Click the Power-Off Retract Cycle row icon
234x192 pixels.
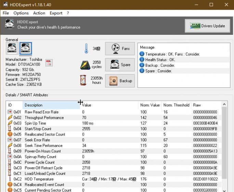point(10,168)
